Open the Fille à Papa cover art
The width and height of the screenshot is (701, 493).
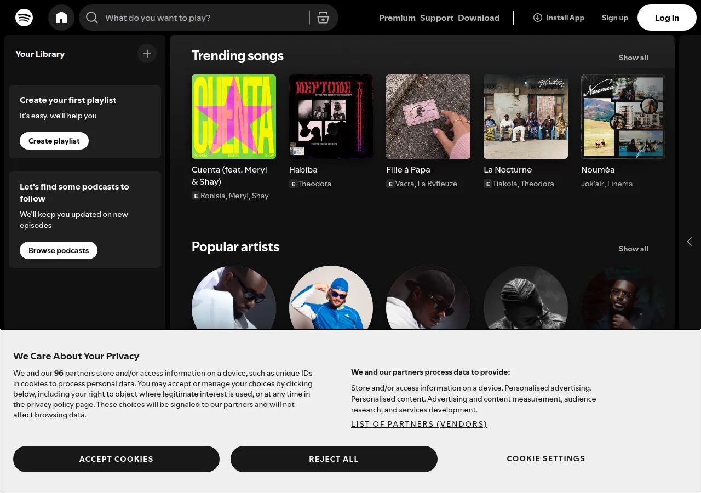[428, 117]
